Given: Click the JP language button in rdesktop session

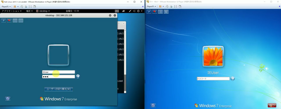Looking at the screenshot, I should coord(3,21).
